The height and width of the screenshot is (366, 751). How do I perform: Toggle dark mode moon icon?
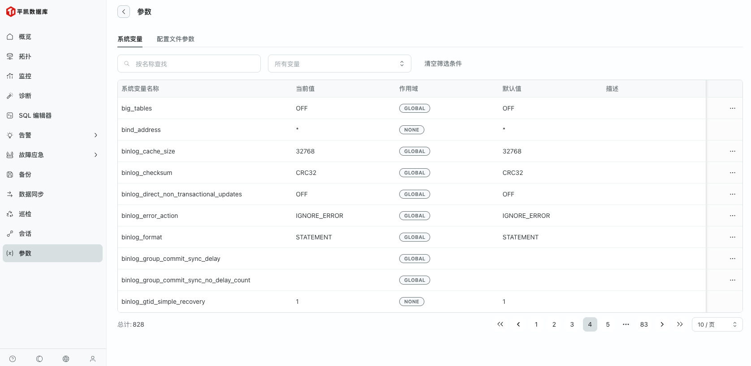tap(39, 359)
